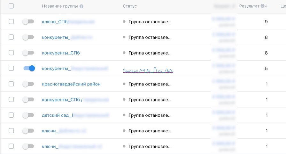
Task: Tick the select-all checkbox in the header
Action: [11, 6]
